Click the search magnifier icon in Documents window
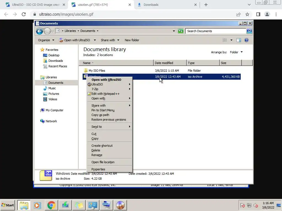This screenshot has width=282, height=211. 249,31
